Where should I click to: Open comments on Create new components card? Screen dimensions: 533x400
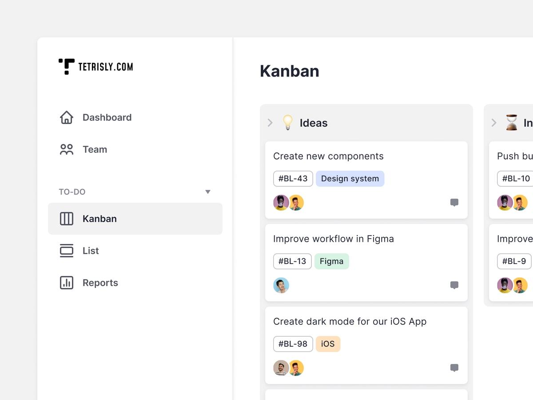pyautogui.click(x=454, y=203)
